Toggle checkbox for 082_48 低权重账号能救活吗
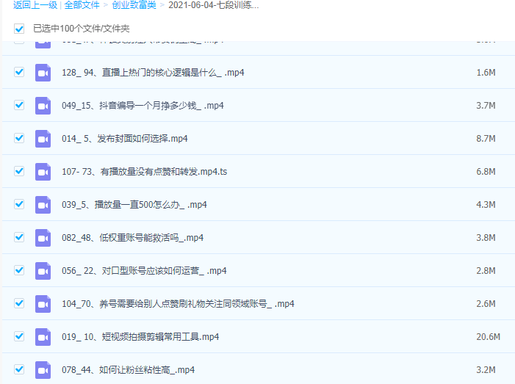515x384 pixels. pos(19,237)
